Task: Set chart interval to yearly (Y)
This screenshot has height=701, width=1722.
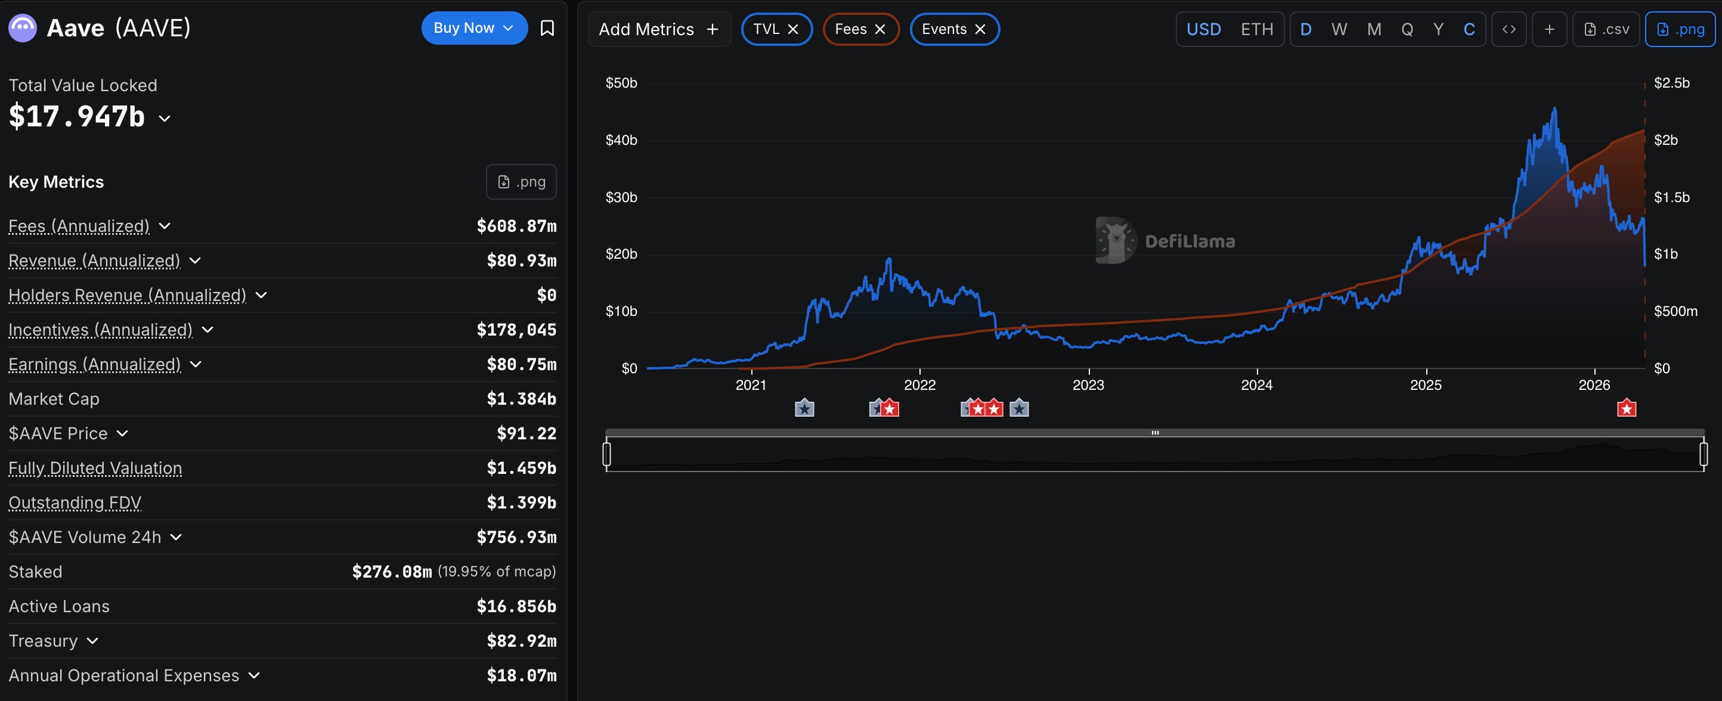Action: click(1439, 29)
